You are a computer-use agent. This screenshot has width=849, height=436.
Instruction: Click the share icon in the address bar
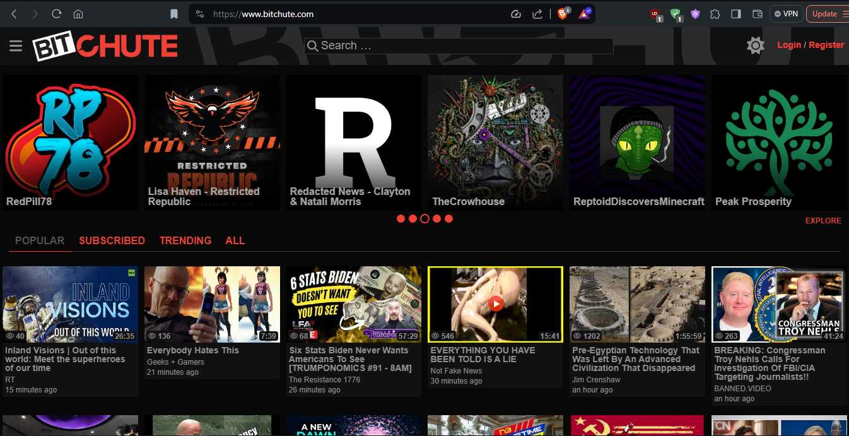[x=537, y=14]
